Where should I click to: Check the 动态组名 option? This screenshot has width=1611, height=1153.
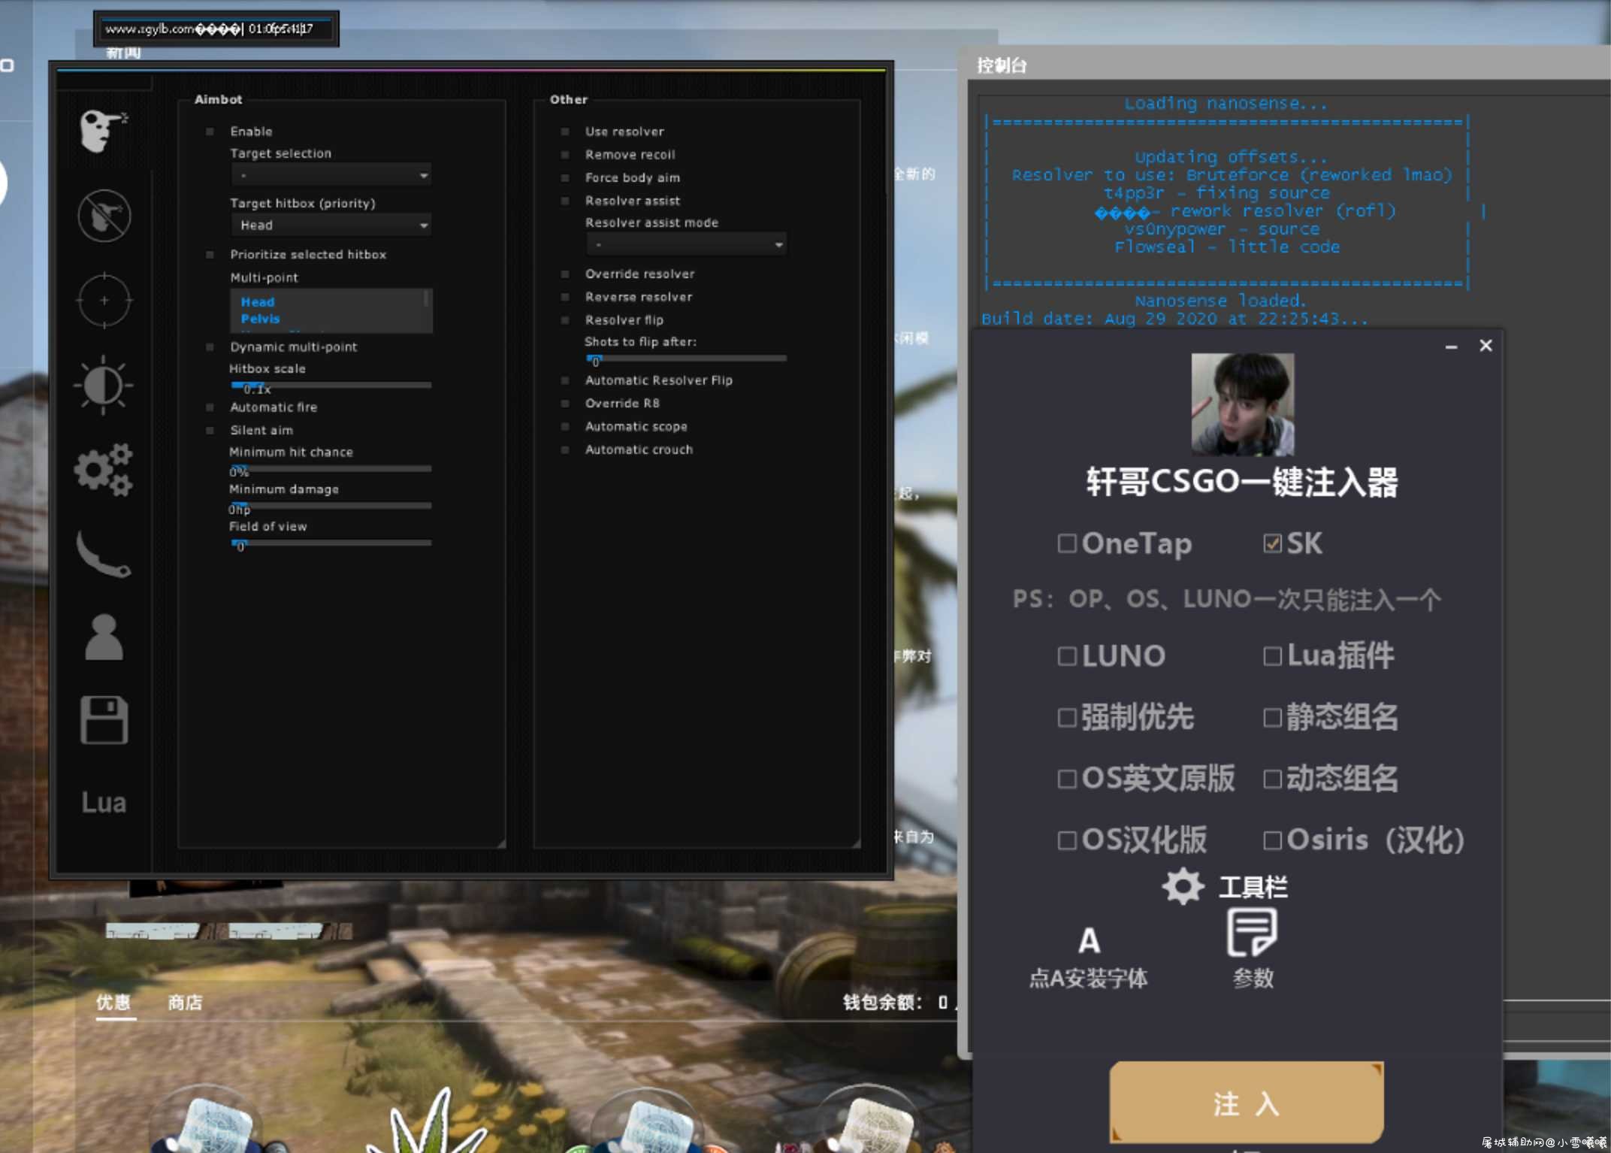pyautogui.click(x=1272, y=779)
